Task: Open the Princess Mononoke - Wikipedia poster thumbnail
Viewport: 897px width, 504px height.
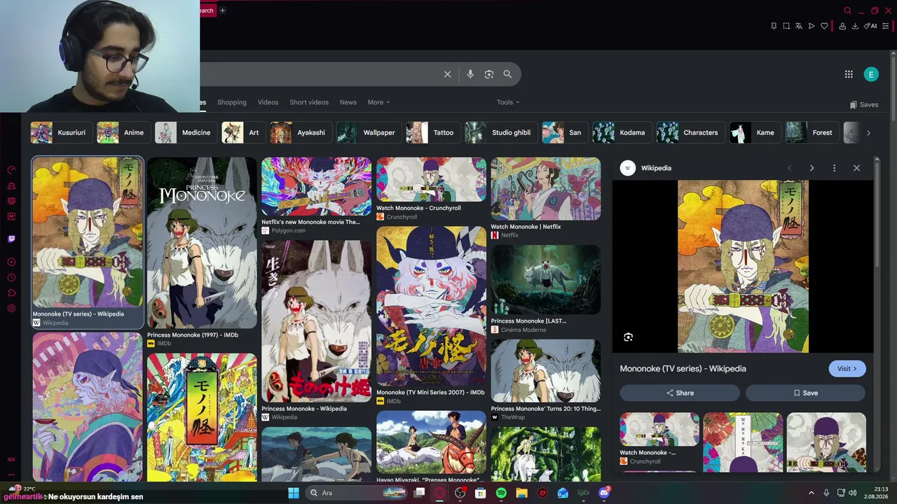Action: click(x=317, y=321)
